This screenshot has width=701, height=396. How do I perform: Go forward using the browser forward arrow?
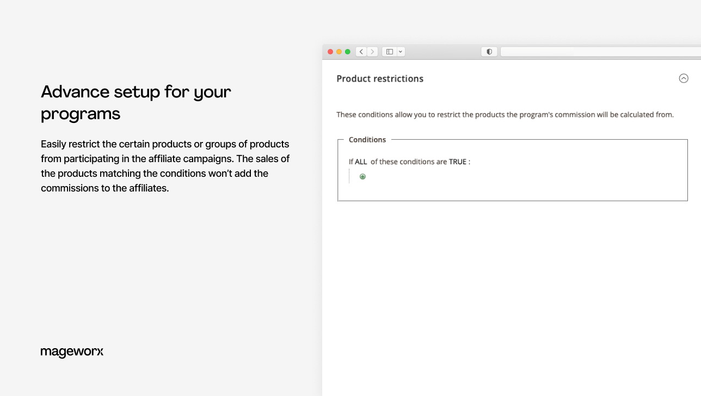pyautogui.click(x=372, y=52)
